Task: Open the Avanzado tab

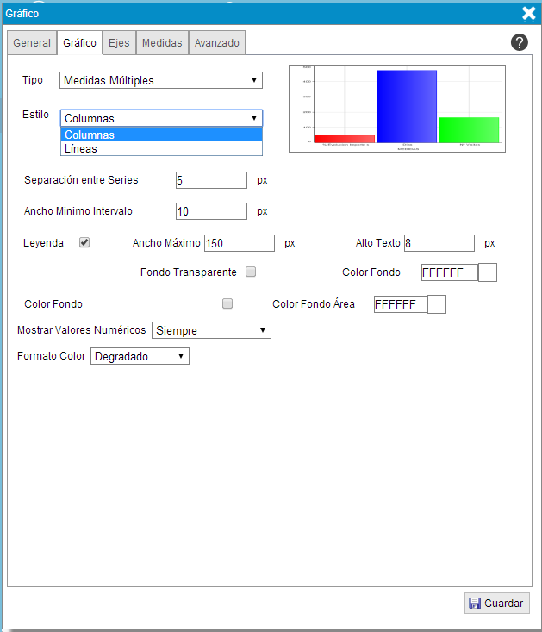Action: click(x=217, y=43)
